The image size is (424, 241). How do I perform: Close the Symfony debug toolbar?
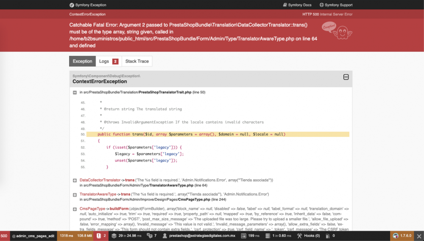[419, 236]
